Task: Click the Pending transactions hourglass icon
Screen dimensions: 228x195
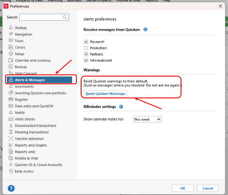Action: coord(11,132)
